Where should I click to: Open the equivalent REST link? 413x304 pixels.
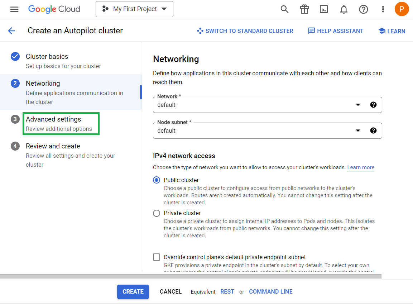[227, 291]
